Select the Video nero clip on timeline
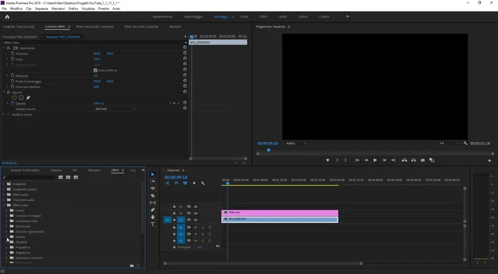 [x=280, y=212]
